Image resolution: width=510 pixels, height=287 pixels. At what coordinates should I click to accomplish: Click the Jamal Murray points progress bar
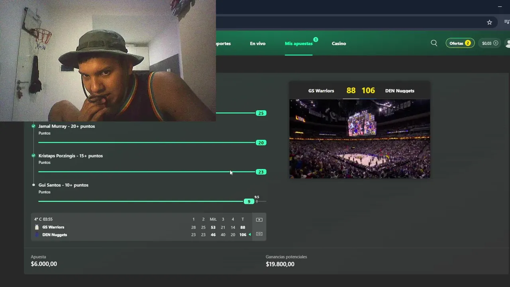tap(147, 143)
